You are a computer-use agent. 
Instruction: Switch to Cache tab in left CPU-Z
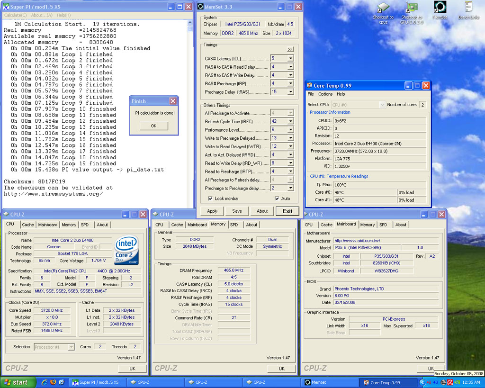[x=28, y=225]
